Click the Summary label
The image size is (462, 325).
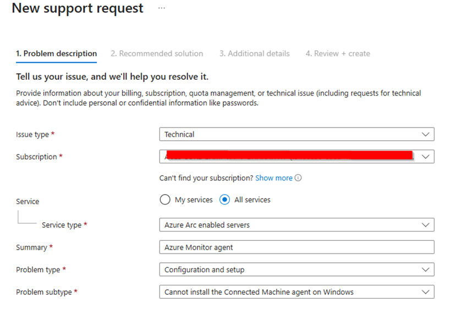coord(31,247)
